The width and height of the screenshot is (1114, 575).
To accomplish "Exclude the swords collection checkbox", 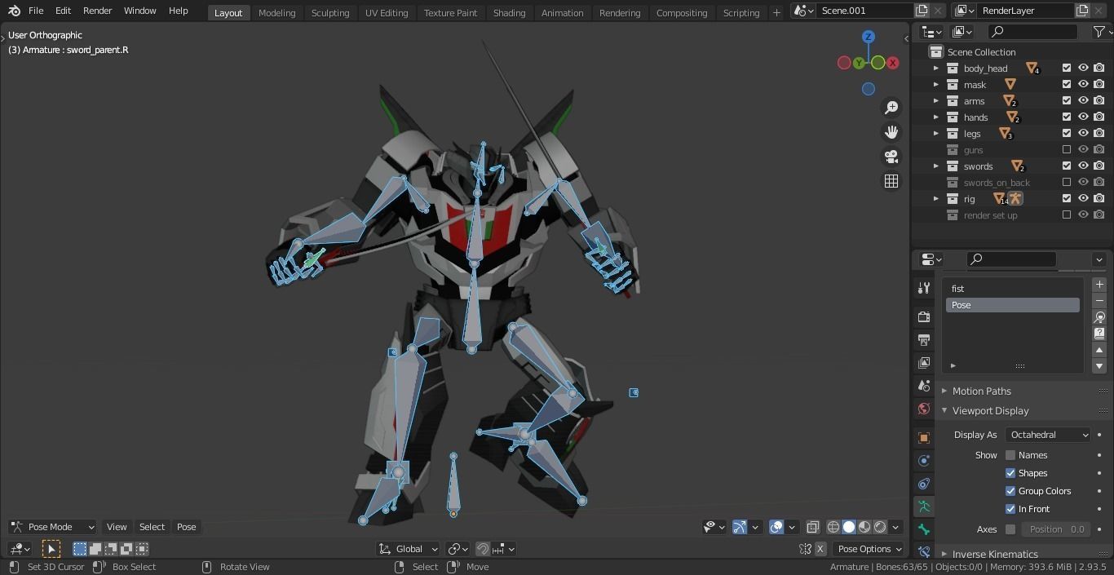I will pos(1067,166).
